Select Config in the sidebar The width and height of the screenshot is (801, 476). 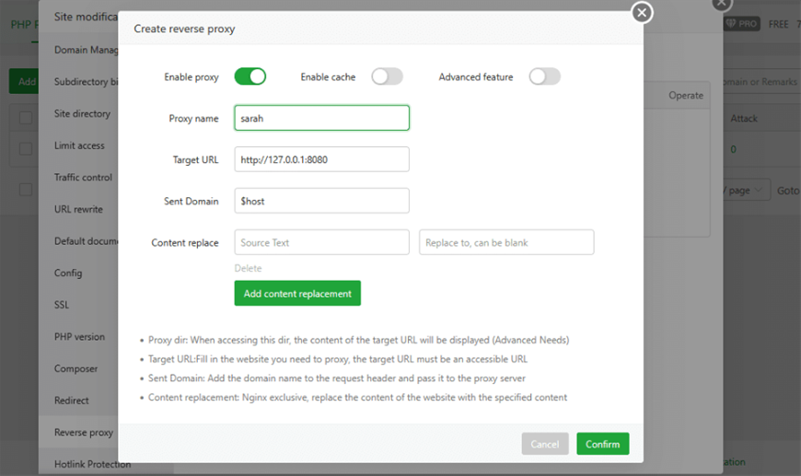(x=68, y=273)
